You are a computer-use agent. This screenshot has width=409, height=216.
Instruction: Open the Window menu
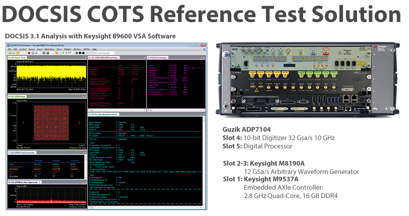coord(77,49)
